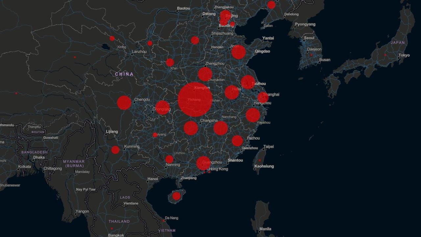Click the small red dot on Taiwan

coord(260,160)
